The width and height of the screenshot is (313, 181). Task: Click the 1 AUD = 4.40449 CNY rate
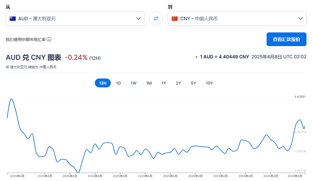[x=224, y=57]
